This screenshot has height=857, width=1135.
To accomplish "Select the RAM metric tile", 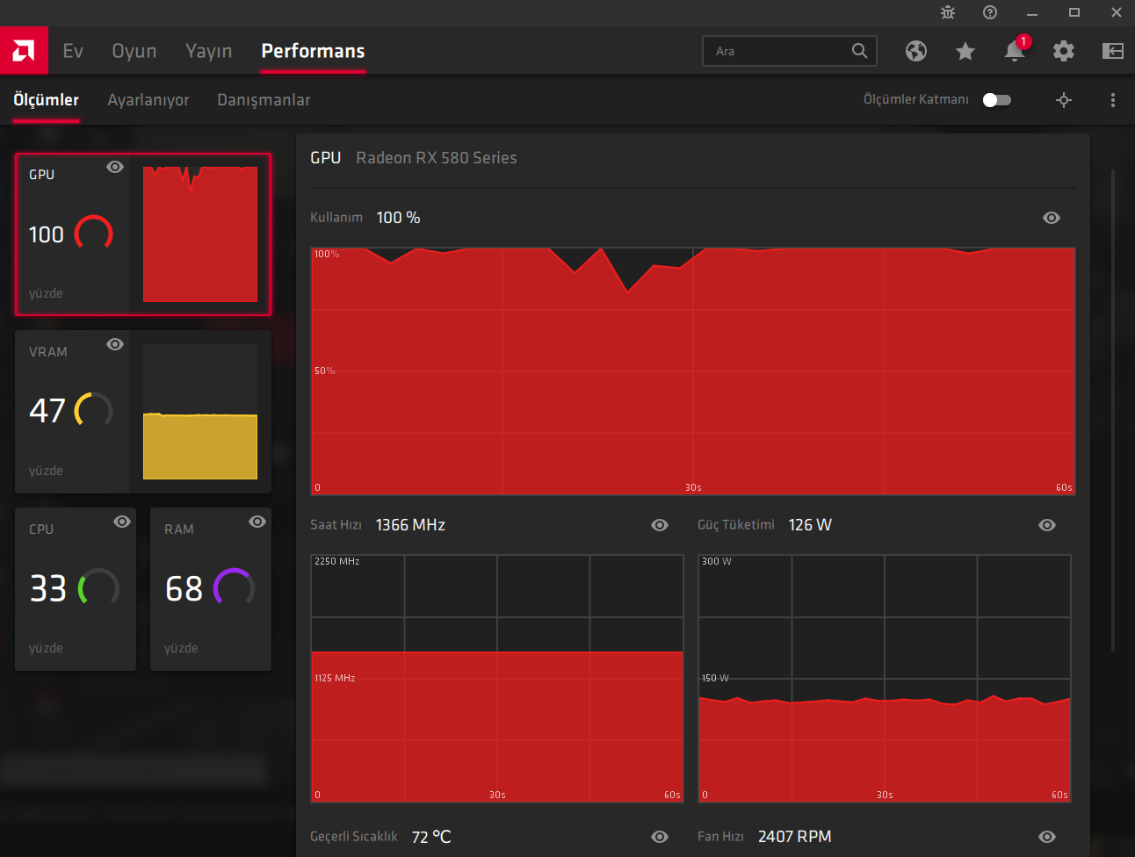I will pos(211,588).
